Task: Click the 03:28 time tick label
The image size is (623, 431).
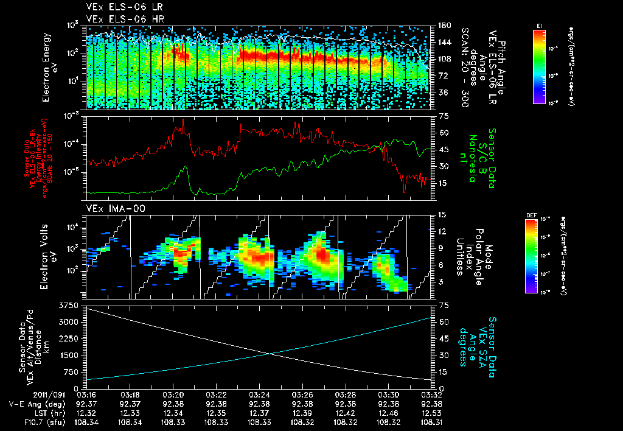Action: [x=346, y=395]
